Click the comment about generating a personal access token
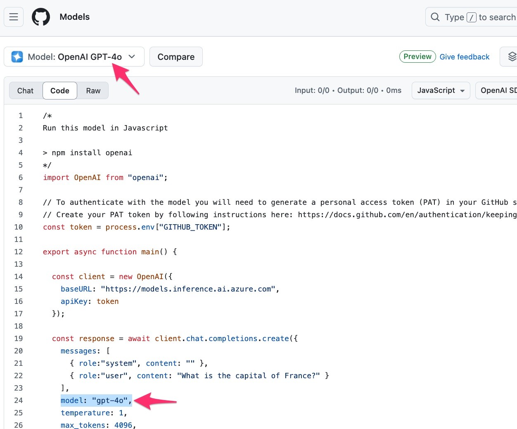The height and width of the screenshot is (429, 517). [x=280, y=202]
